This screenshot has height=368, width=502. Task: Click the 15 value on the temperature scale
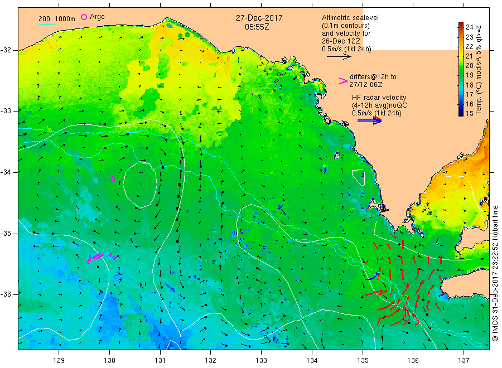pyautogui.click(x=469, y=113)
